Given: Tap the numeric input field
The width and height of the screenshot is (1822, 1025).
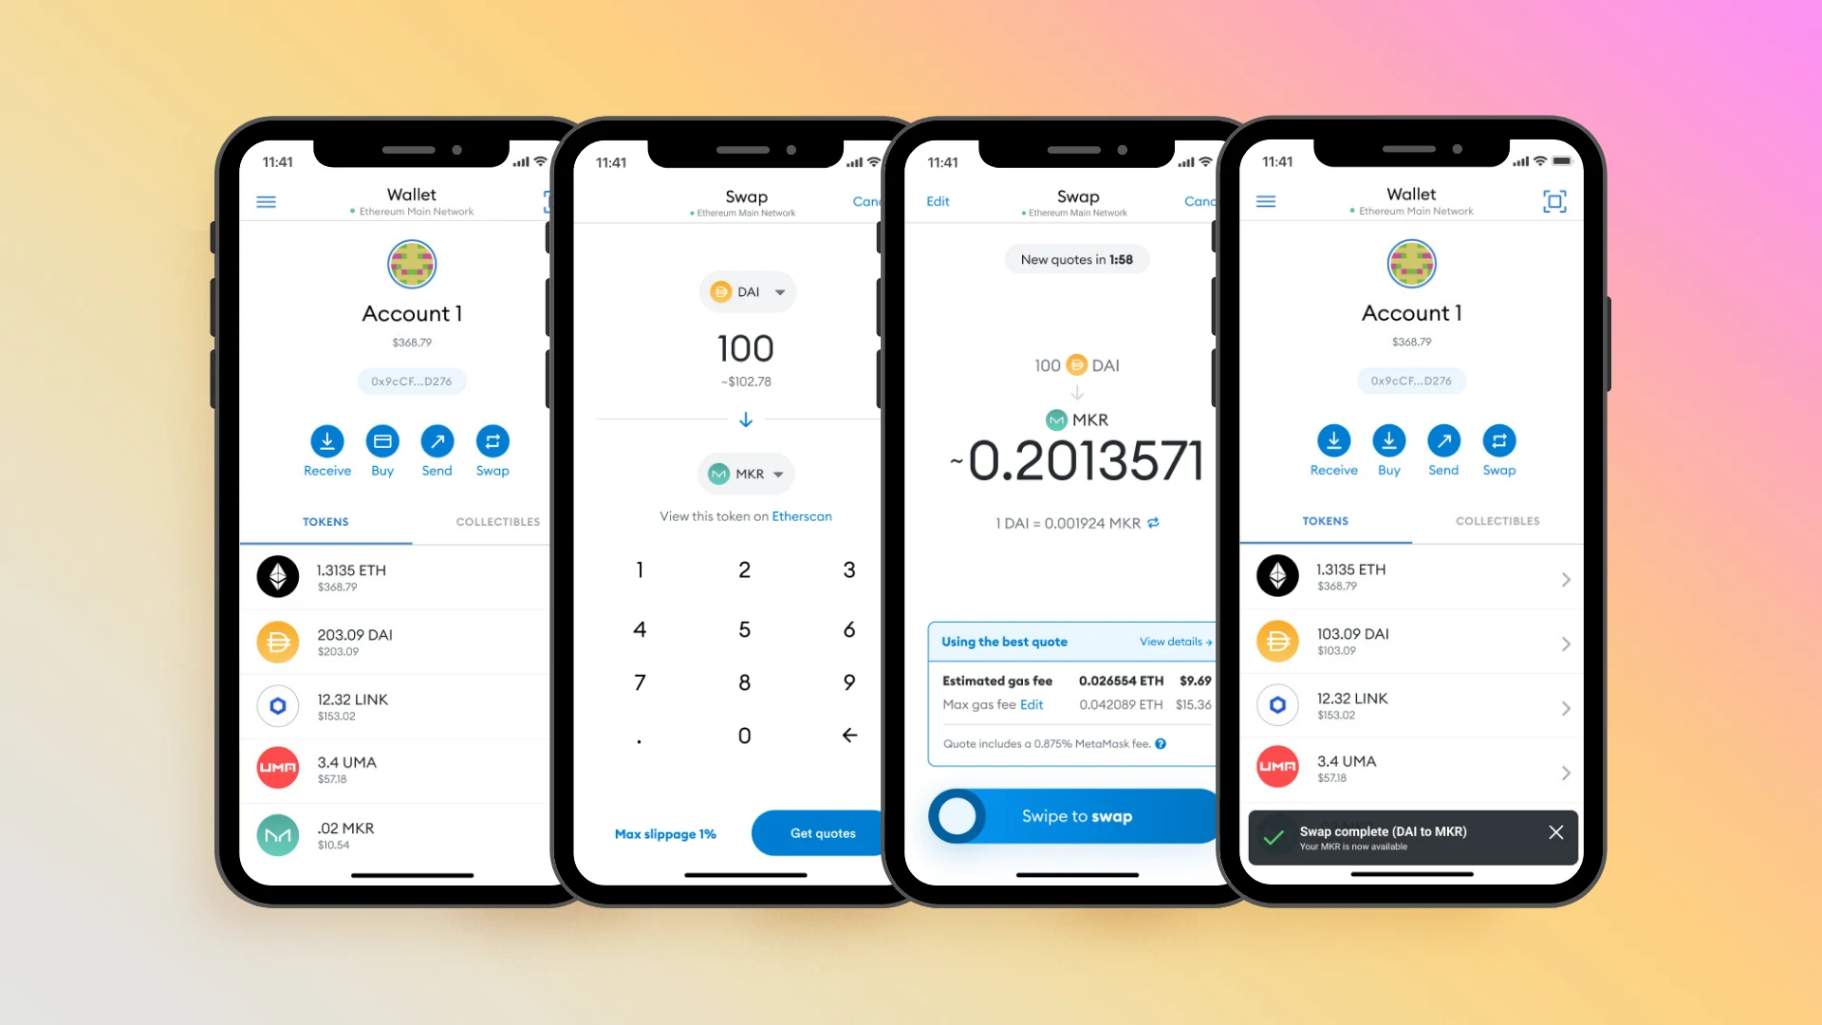Looking at the screenshot, I should pos(745,348).
